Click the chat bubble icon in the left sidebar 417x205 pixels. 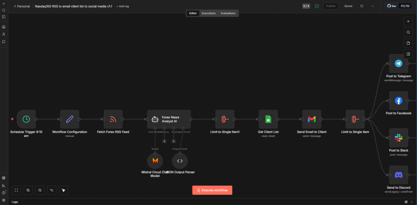tap(4, 42)
